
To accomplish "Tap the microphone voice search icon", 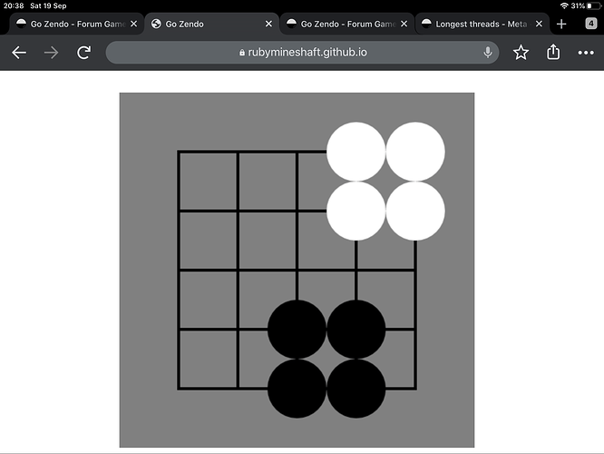I will [488, 52].
